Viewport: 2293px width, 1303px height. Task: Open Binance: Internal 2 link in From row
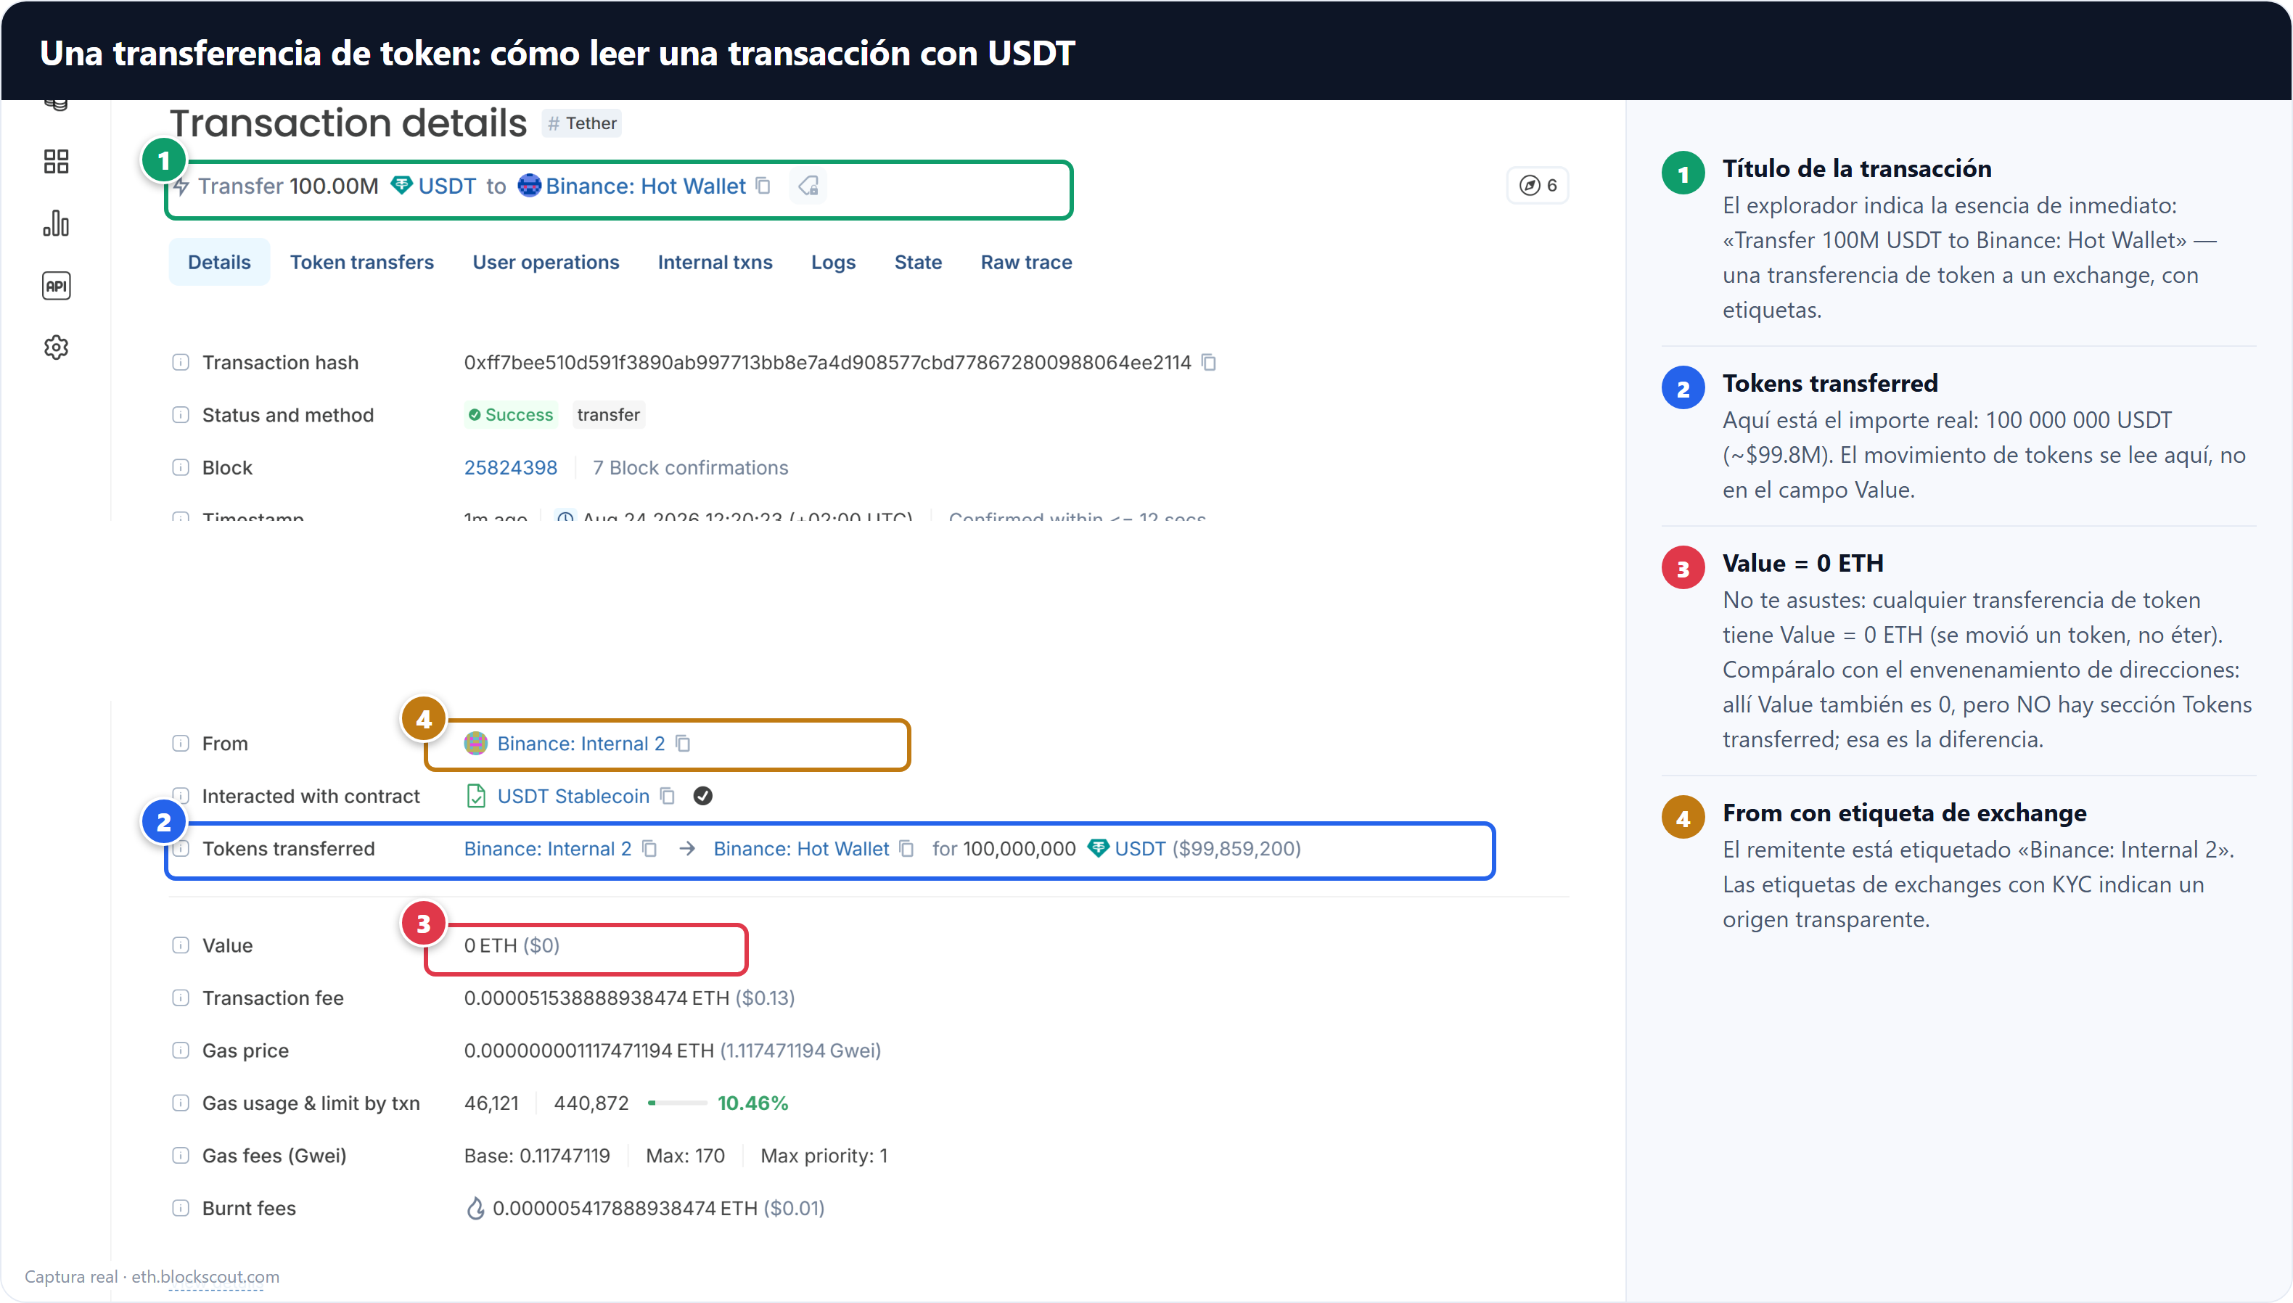click(x=581, y=744)
